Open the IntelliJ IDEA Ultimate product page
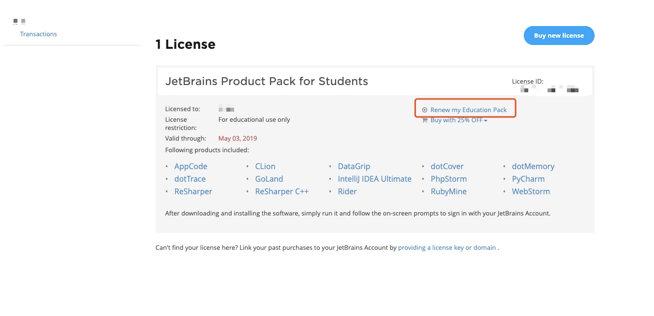Image resolution: width=654 pixels, height=316 pixels. point(374,179)
